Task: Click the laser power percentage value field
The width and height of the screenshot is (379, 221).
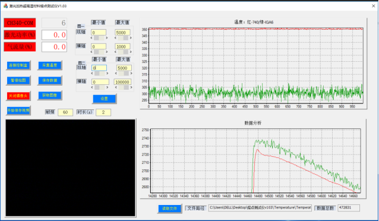Action: pos(54,35)
